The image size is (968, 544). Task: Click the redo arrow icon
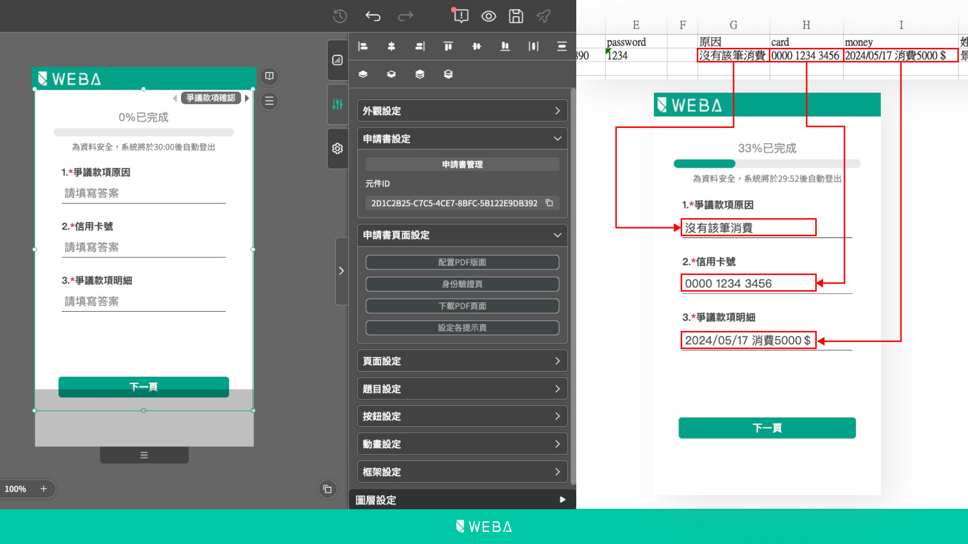pos(405,17)
